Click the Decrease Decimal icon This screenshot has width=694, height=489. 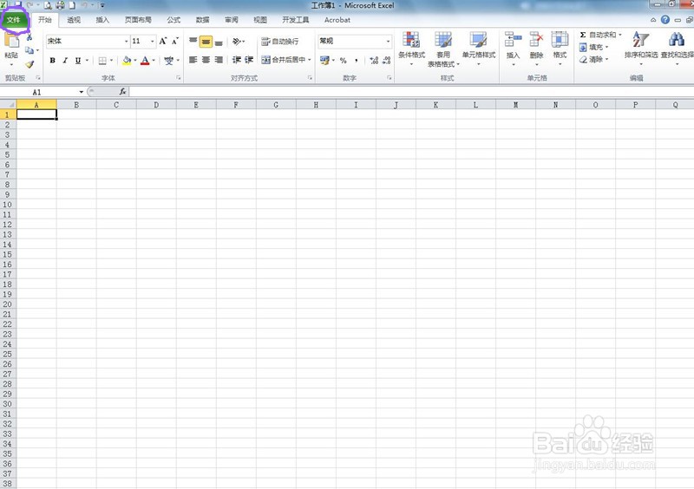[386, 61]
